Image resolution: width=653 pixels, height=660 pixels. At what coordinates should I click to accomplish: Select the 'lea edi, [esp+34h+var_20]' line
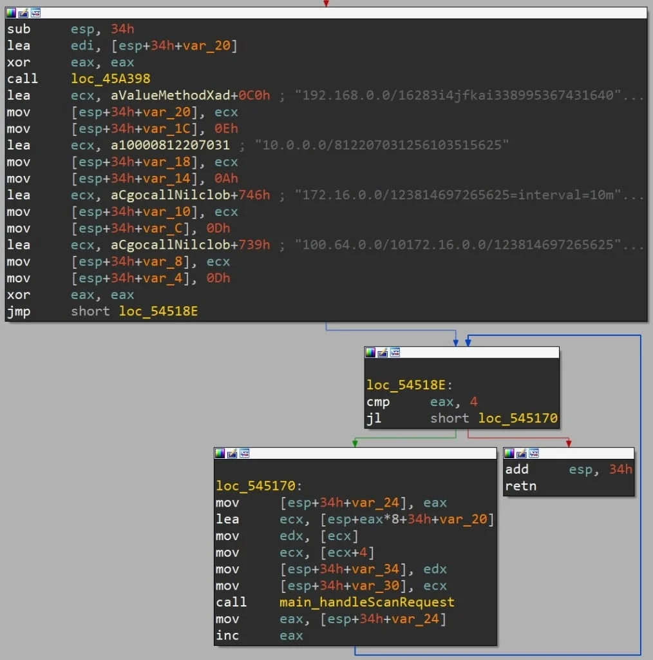(122, 46)
